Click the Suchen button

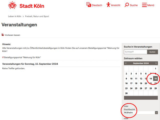tap(152, 52)
